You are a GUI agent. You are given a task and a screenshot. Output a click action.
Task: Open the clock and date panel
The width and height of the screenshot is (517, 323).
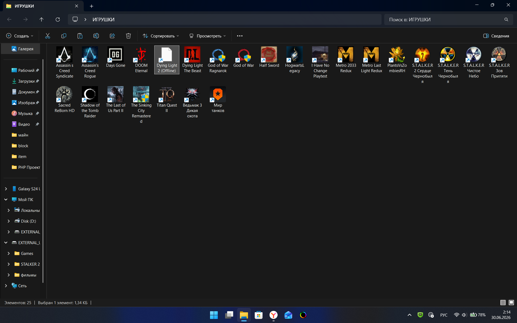[501, 315]
